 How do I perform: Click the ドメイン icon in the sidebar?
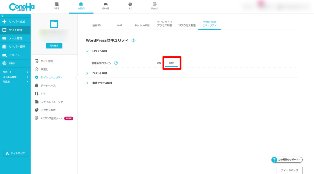[4, 55]
